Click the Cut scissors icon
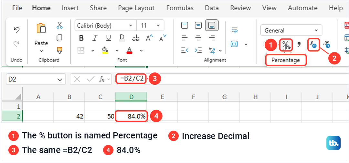This screenshot has width=349, height=163. (59, 25)
